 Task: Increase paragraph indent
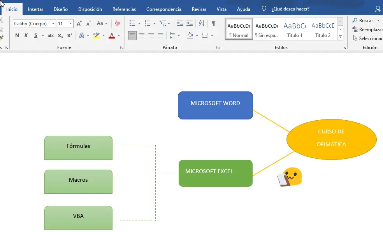[x=190, y=23]
